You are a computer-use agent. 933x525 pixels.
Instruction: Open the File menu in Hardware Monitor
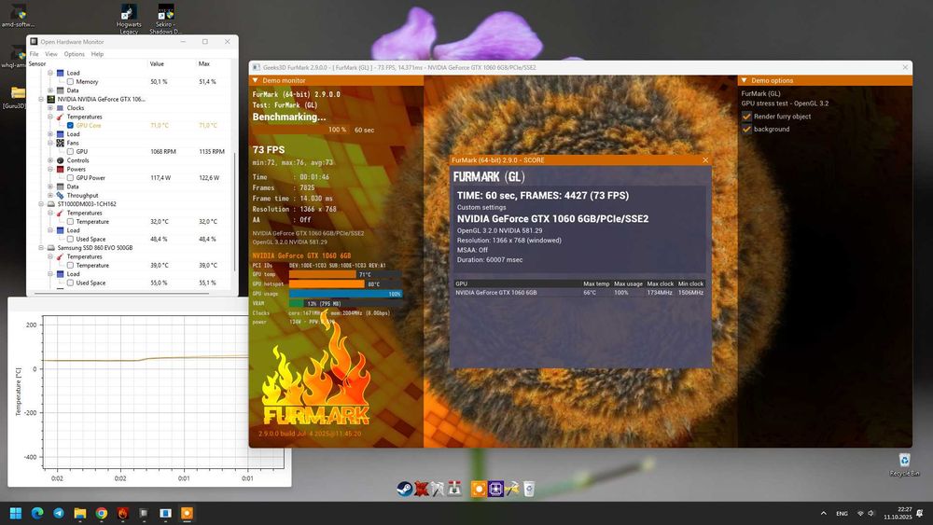[x=35, y=54]
